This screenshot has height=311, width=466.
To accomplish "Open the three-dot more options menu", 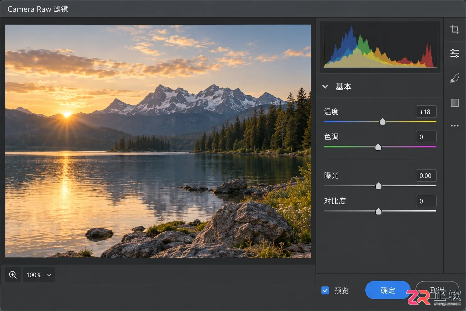I will click(x=455, y=126).
